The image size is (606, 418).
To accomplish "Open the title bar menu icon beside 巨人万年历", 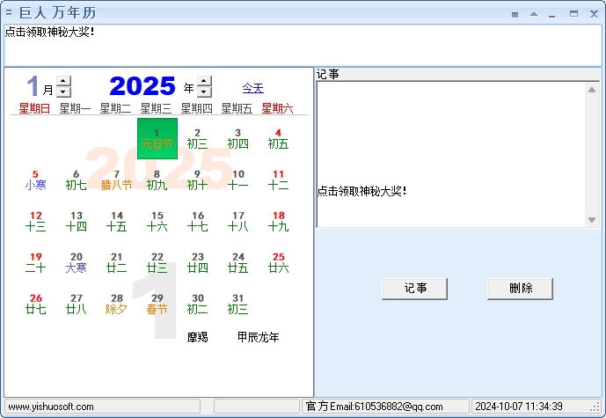I will (x=9, y=13).
